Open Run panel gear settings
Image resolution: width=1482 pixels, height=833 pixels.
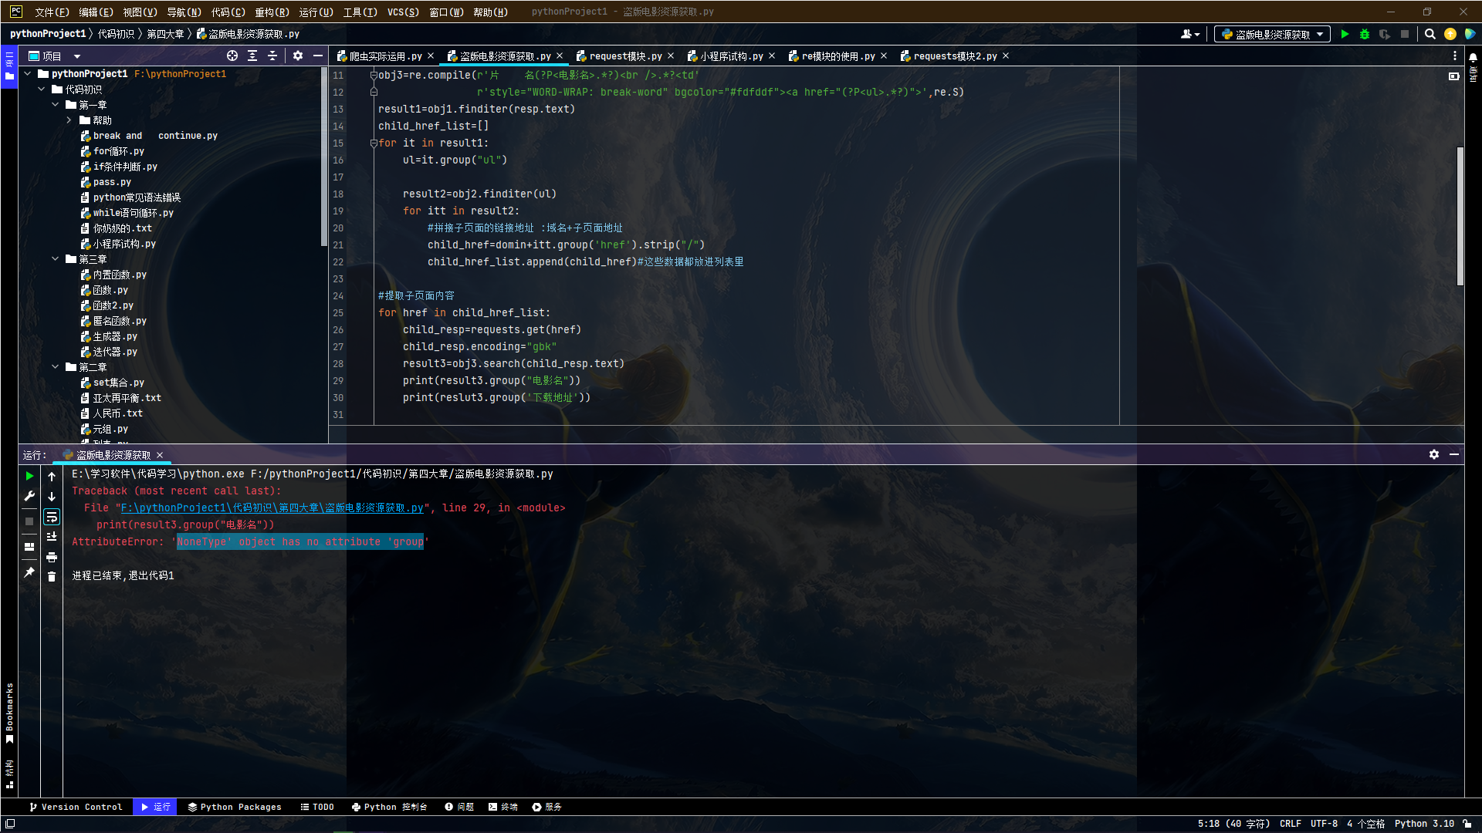(x=1433, y=454)
